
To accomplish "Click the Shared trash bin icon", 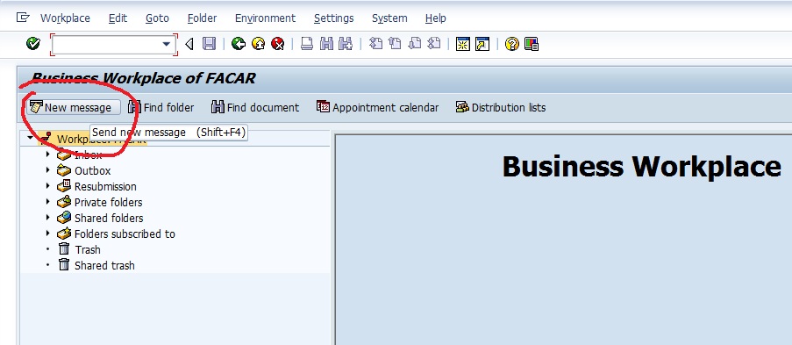I will click(64, 264).
